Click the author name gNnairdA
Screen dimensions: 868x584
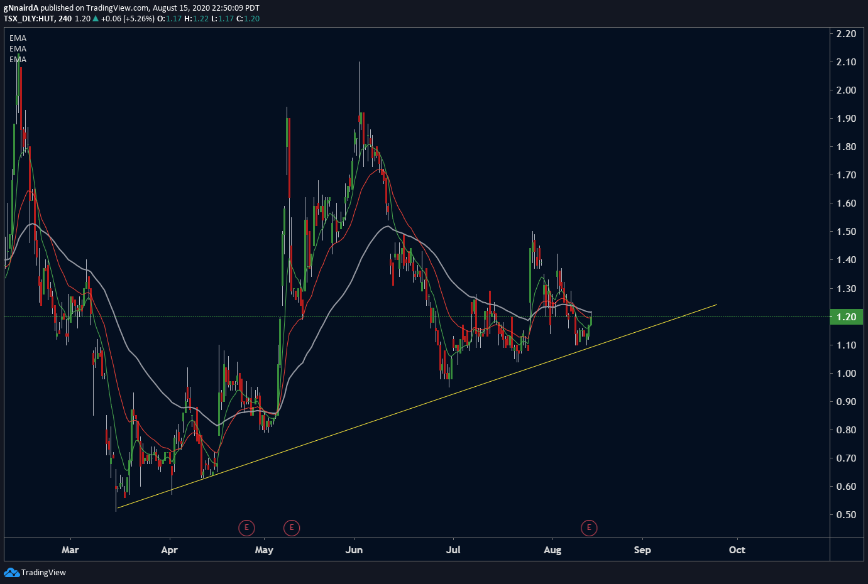tap(21, 8)
